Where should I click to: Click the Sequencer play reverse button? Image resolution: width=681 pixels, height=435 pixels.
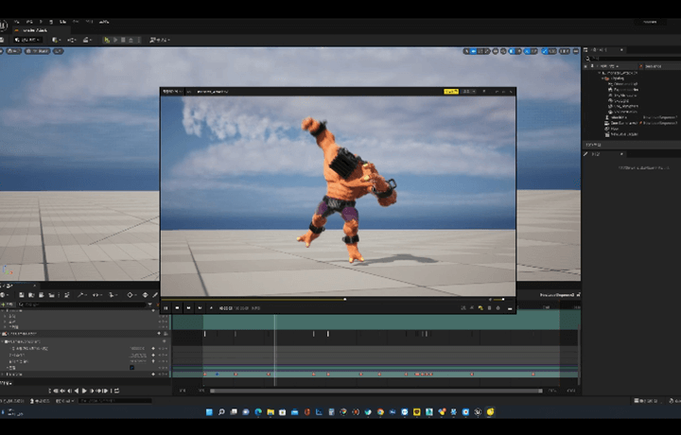click(77, 391)
